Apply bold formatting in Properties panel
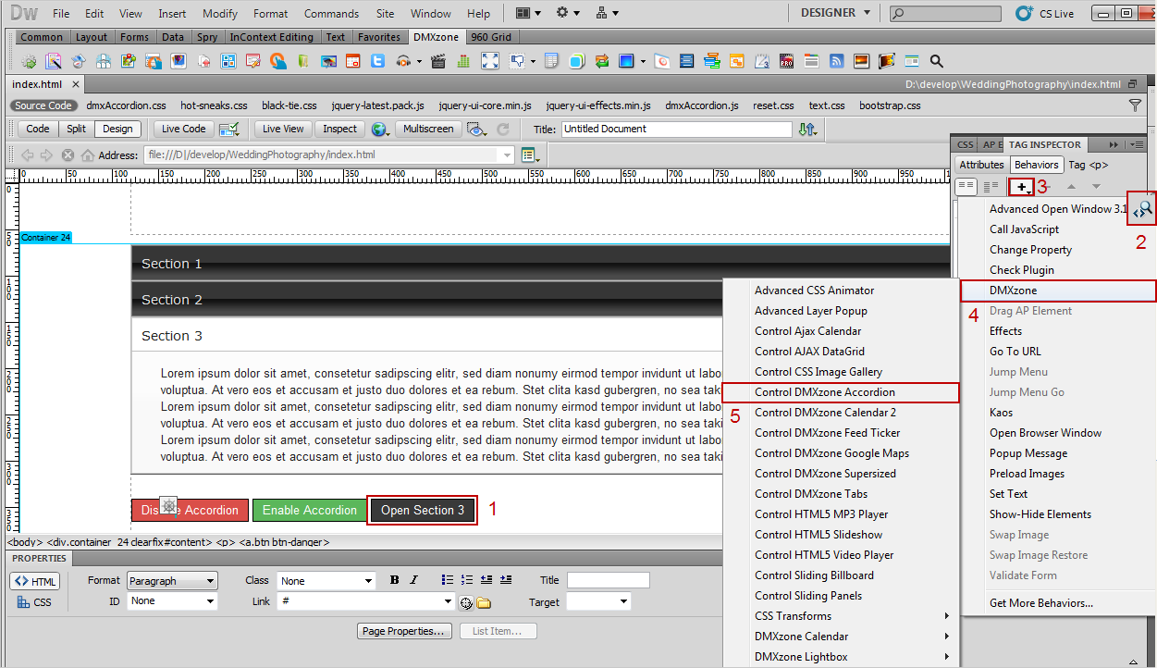Viewport: 1157px width, 668px height. pos(395,580)
